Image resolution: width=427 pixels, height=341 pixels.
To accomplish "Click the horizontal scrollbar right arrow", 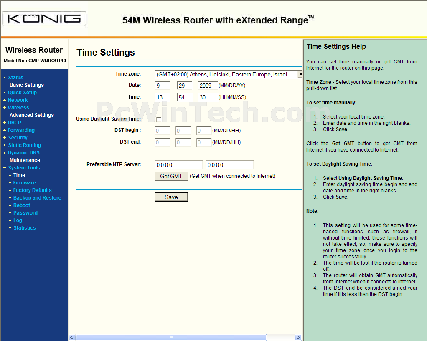I will (x=298, y=338).
